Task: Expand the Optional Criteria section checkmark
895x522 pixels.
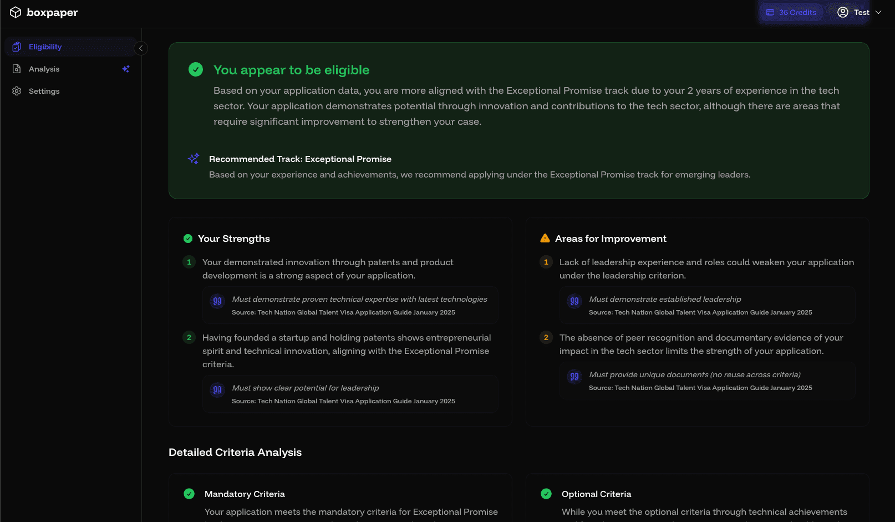Action: (x=547, y=494)
